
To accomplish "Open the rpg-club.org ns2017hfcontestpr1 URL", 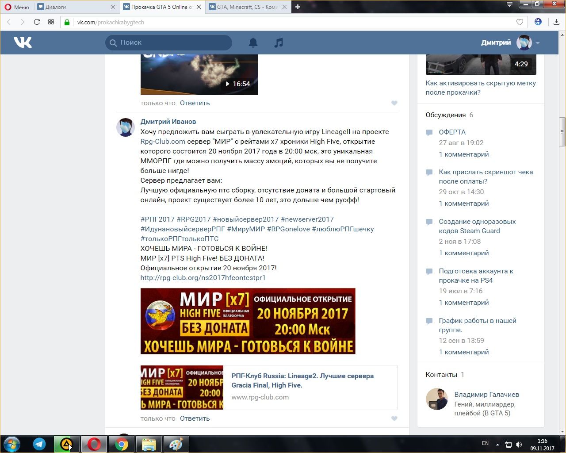I will [203, 278].
